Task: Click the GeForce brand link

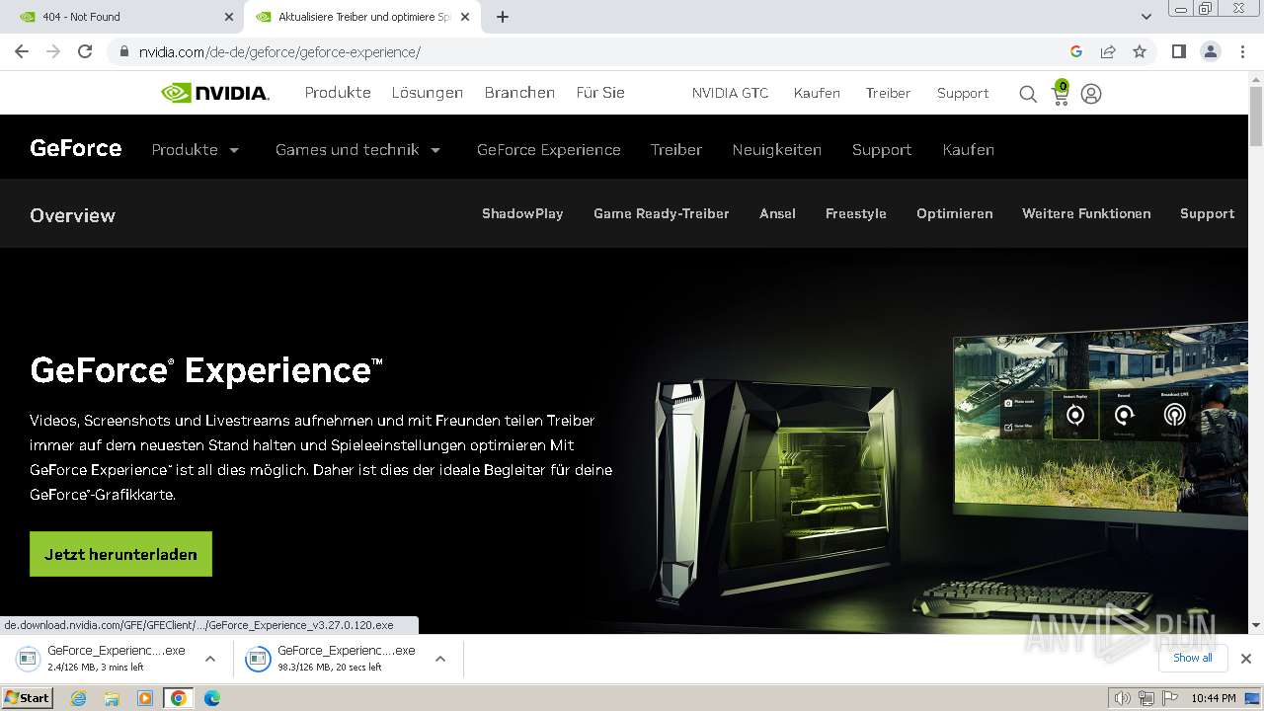Action: point(76,148)
